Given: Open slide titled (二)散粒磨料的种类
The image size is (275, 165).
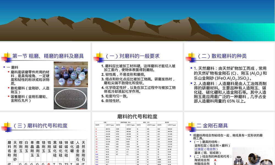Looking at the screenshot, I should pos(229,77).
